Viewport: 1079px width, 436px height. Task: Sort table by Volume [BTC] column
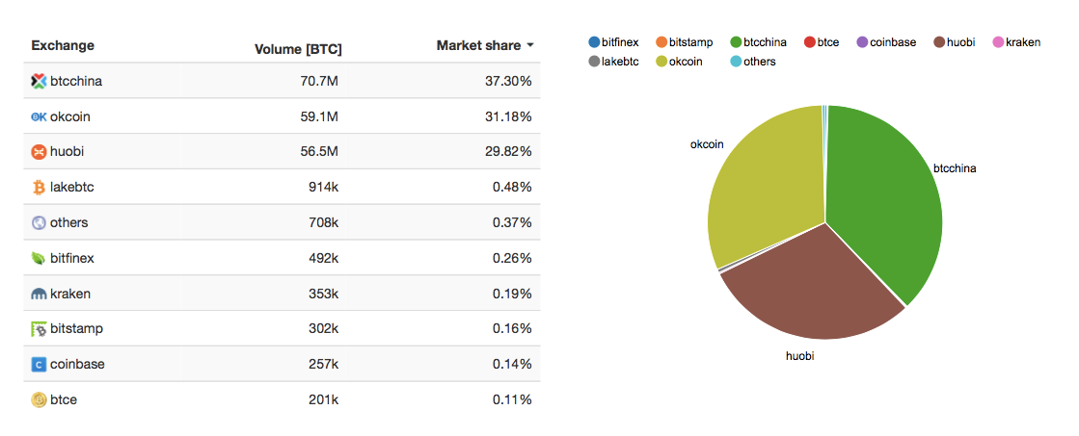pos(297,48)
